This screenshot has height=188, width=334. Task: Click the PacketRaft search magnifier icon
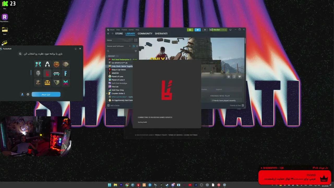(x=20, y=54)
